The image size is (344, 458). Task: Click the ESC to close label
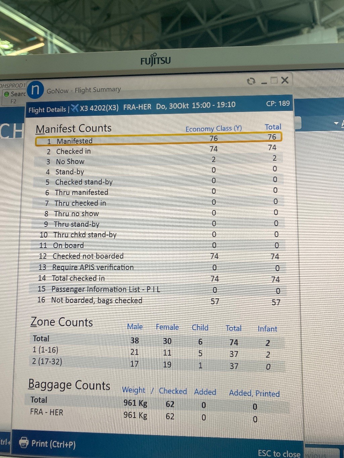(279, 454)
